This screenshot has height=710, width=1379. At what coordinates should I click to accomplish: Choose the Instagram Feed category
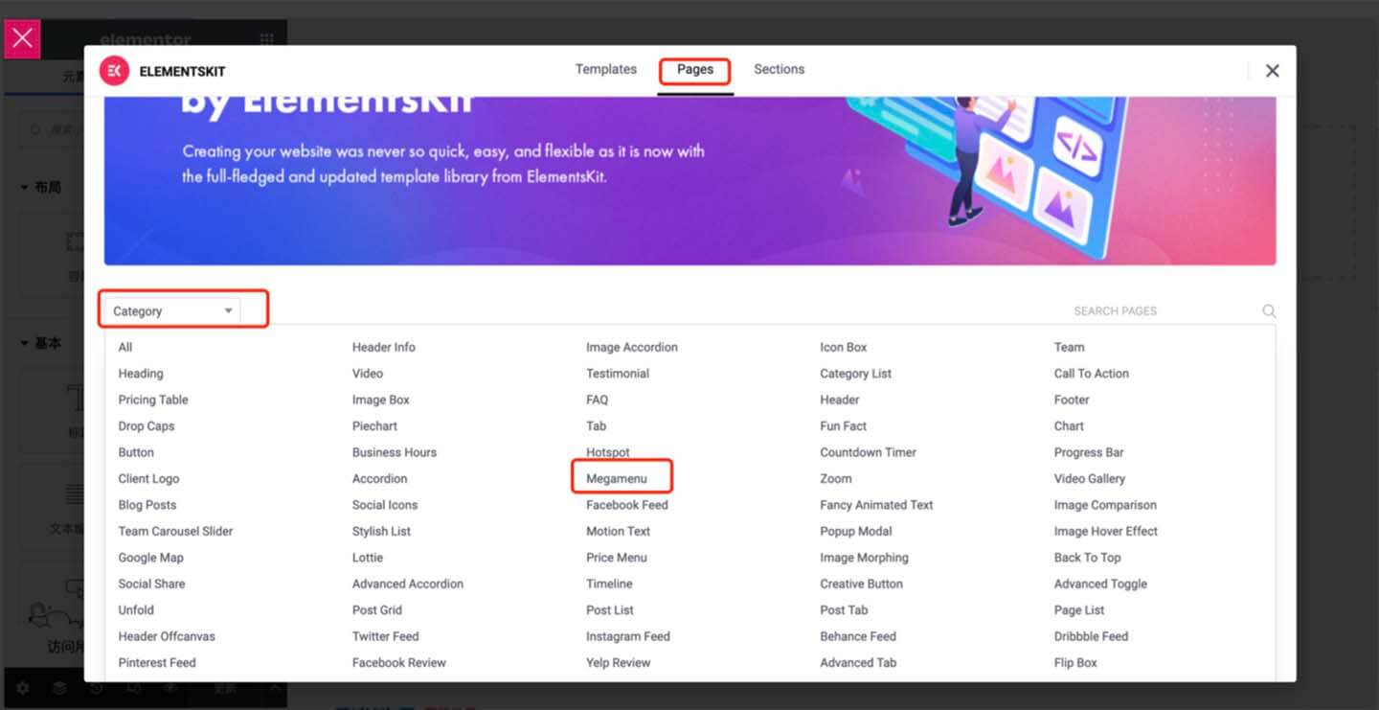point(628,636)
